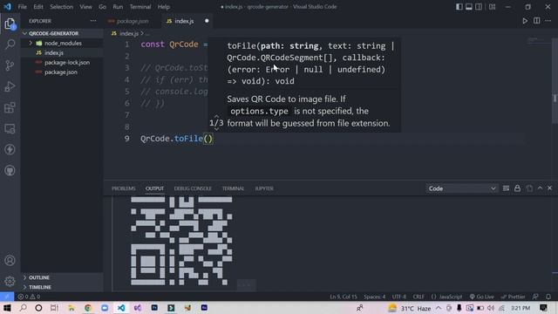Expand the TIMELINE section
The height and width of the screenshot is (314, 558).
point(62,287)
